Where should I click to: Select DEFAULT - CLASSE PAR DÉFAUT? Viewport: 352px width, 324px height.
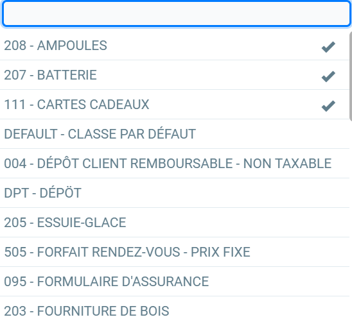pyautogui.click(x=175, y=134)
